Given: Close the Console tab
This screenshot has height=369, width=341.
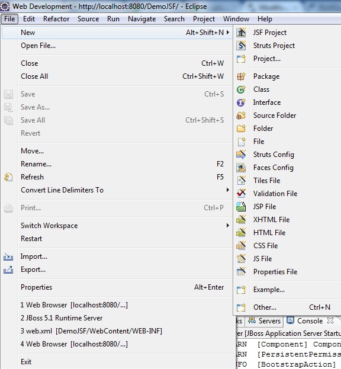Looking at the screenshot, I should click(330, 320).
